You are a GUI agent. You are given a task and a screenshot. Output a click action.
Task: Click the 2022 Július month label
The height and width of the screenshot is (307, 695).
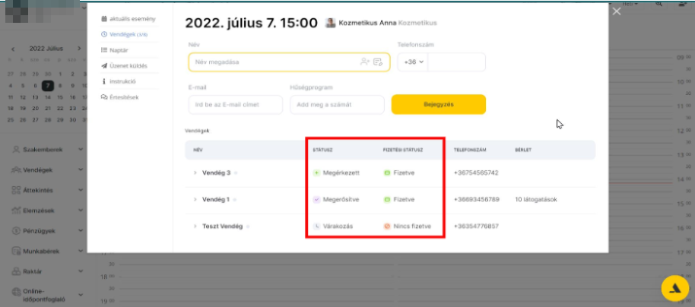point(46,49)
